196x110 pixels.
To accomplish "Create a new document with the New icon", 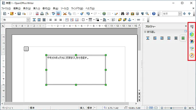I will click(x=5, y=14).
